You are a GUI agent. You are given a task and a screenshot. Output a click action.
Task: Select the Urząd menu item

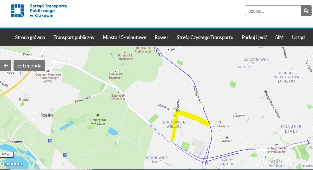point(298,37)
